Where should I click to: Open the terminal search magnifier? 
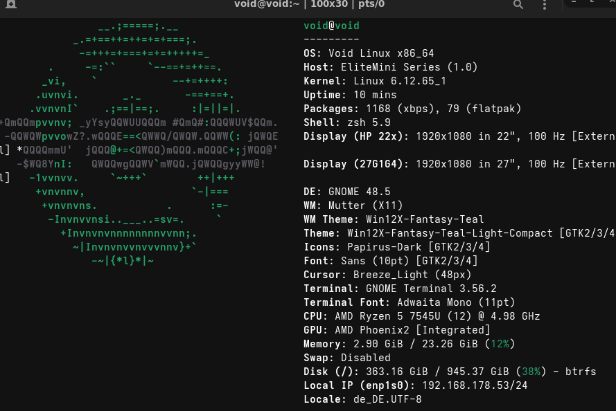(x=518, y=5)
